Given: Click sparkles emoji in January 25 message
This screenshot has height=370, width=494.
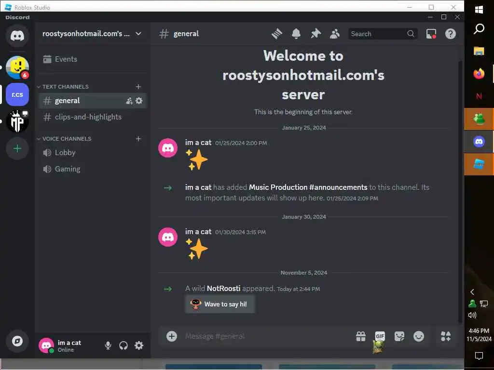Looking at the screenshot, I should pos(197,160).
